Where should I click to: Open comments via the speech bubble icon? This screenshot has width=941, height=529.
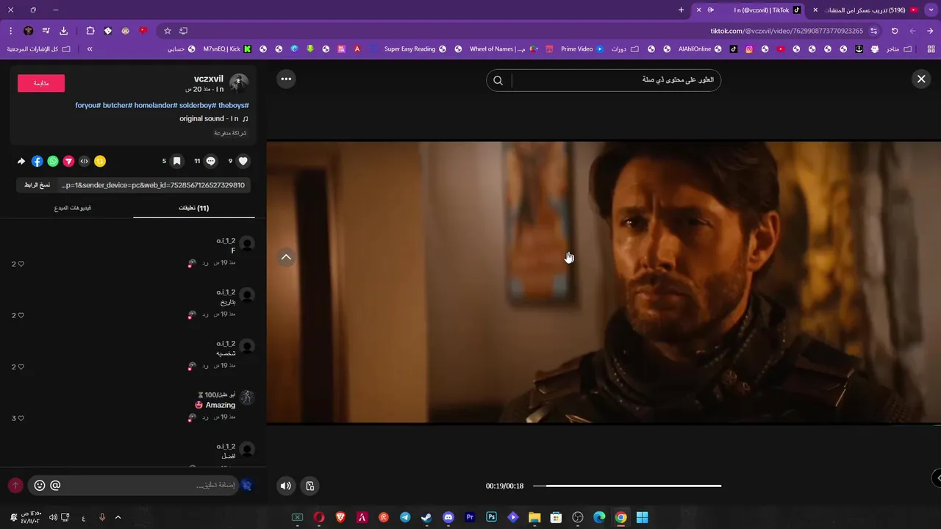click(x=211, y=161)
